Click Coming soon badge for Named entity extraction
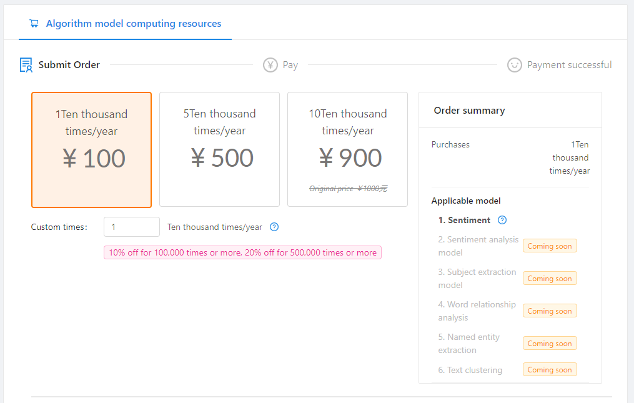Viewport: 634px width, 403px height. point(550,344)
